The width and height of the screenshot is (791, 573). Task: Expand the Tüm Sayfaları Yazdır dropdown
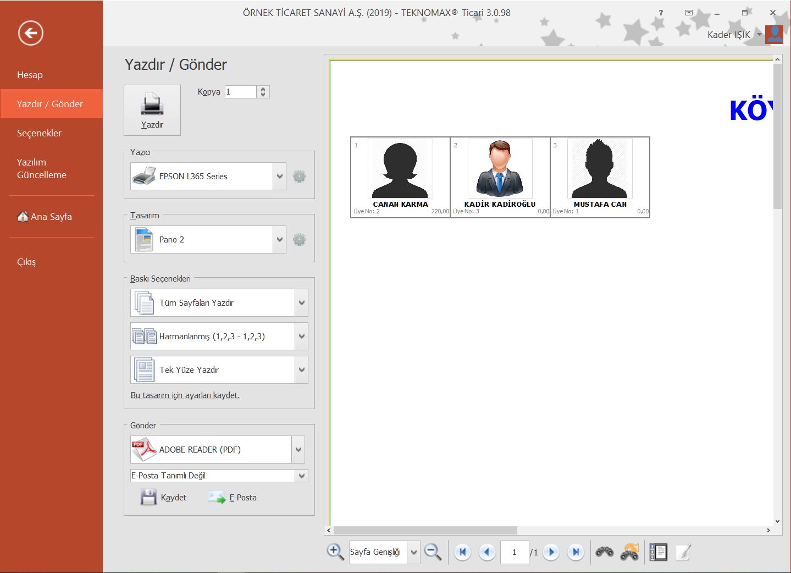tap(301, 303)
